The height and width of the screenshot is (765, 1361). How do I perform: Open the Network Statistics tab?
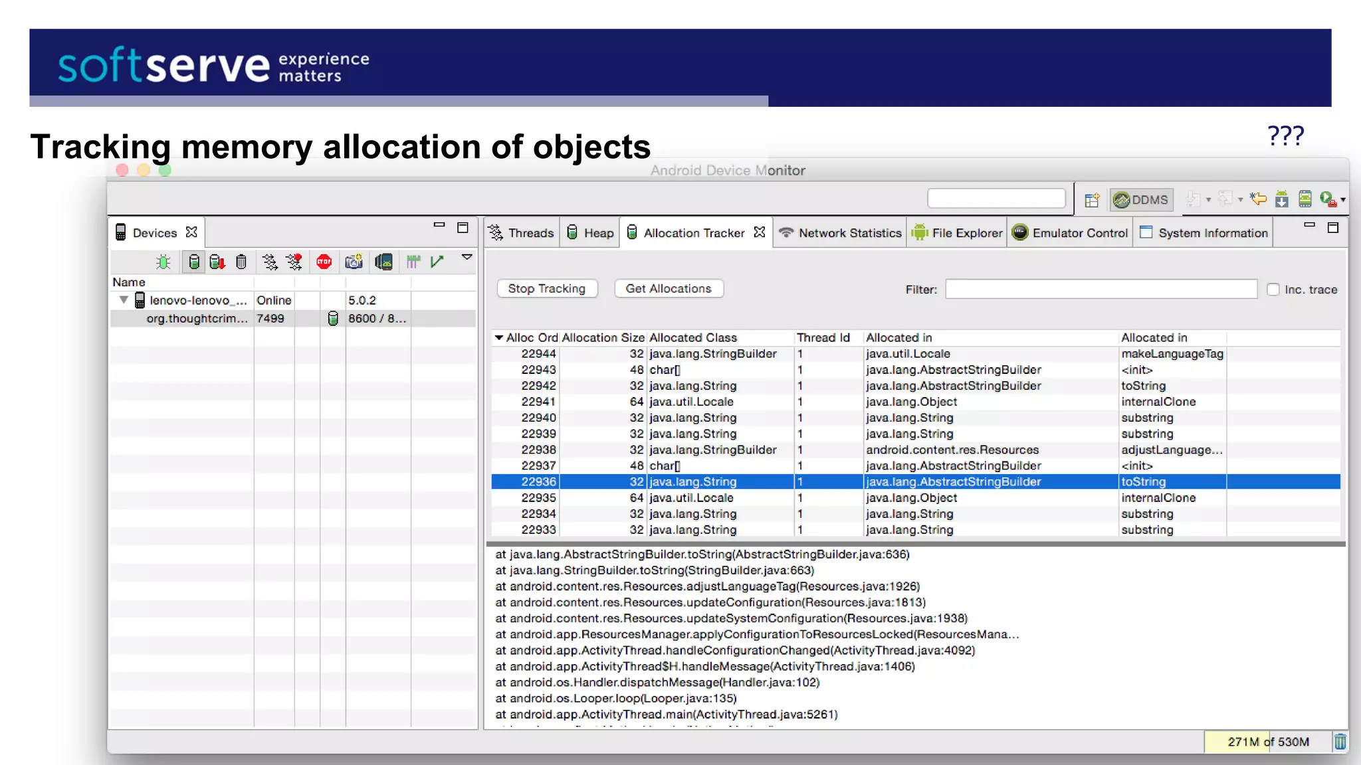[x=841, y=233]
